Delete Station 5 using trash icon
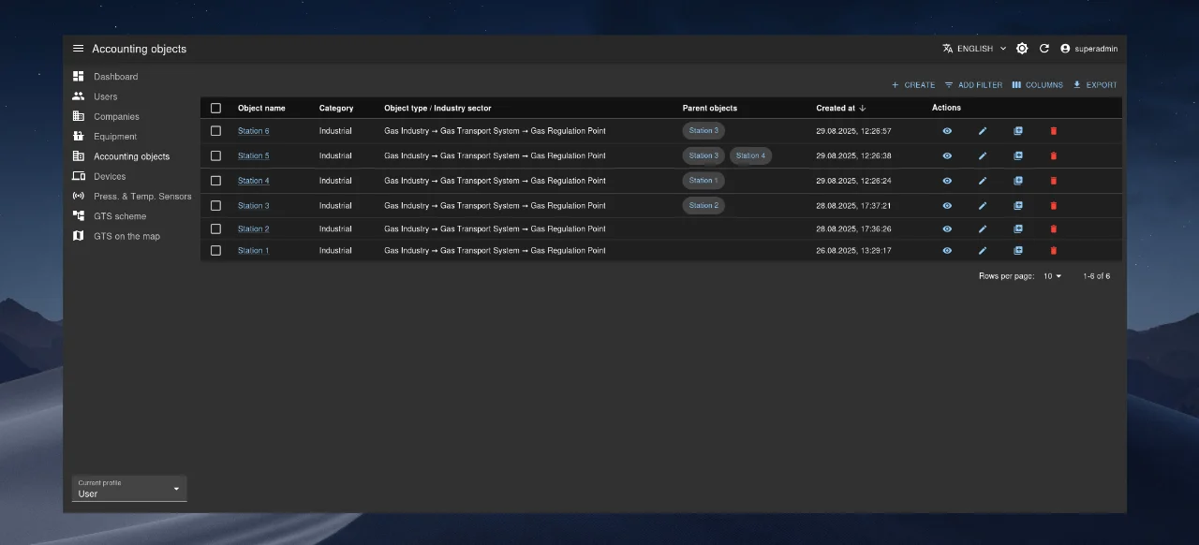The image size is (1199, 545). tap(1053, 156)
